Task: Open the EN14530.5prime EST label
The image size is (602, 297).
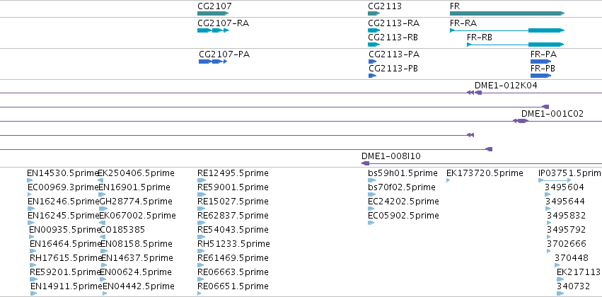Action: pyautogui.click(x=63, y=173)
